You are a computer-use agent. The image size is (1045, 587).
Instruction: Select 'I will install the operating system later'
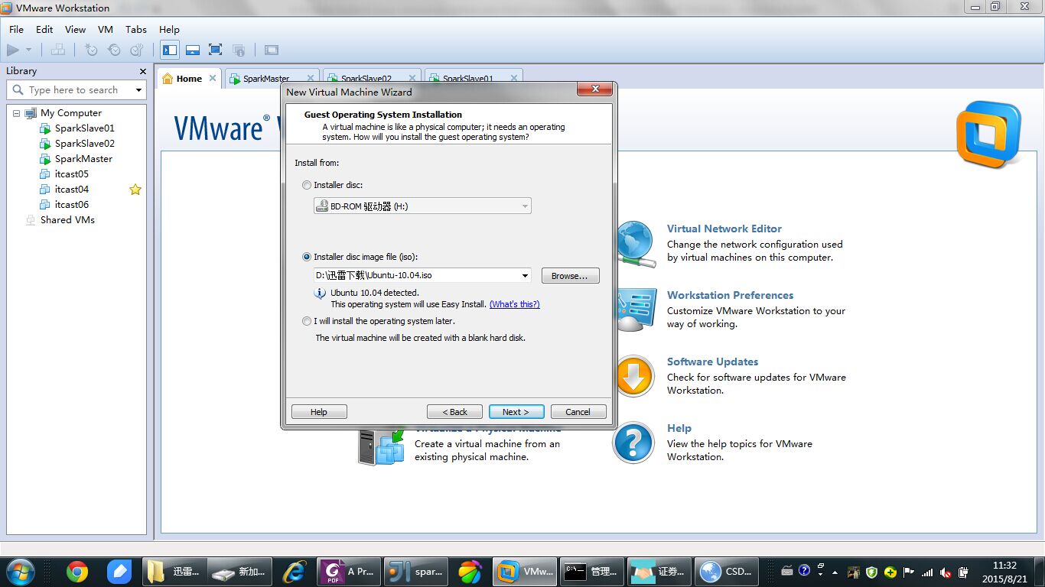(x=307, y=321)
